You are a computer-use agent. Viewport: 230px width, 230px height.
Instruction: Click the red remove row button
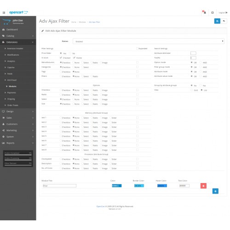tap(203, 186)
